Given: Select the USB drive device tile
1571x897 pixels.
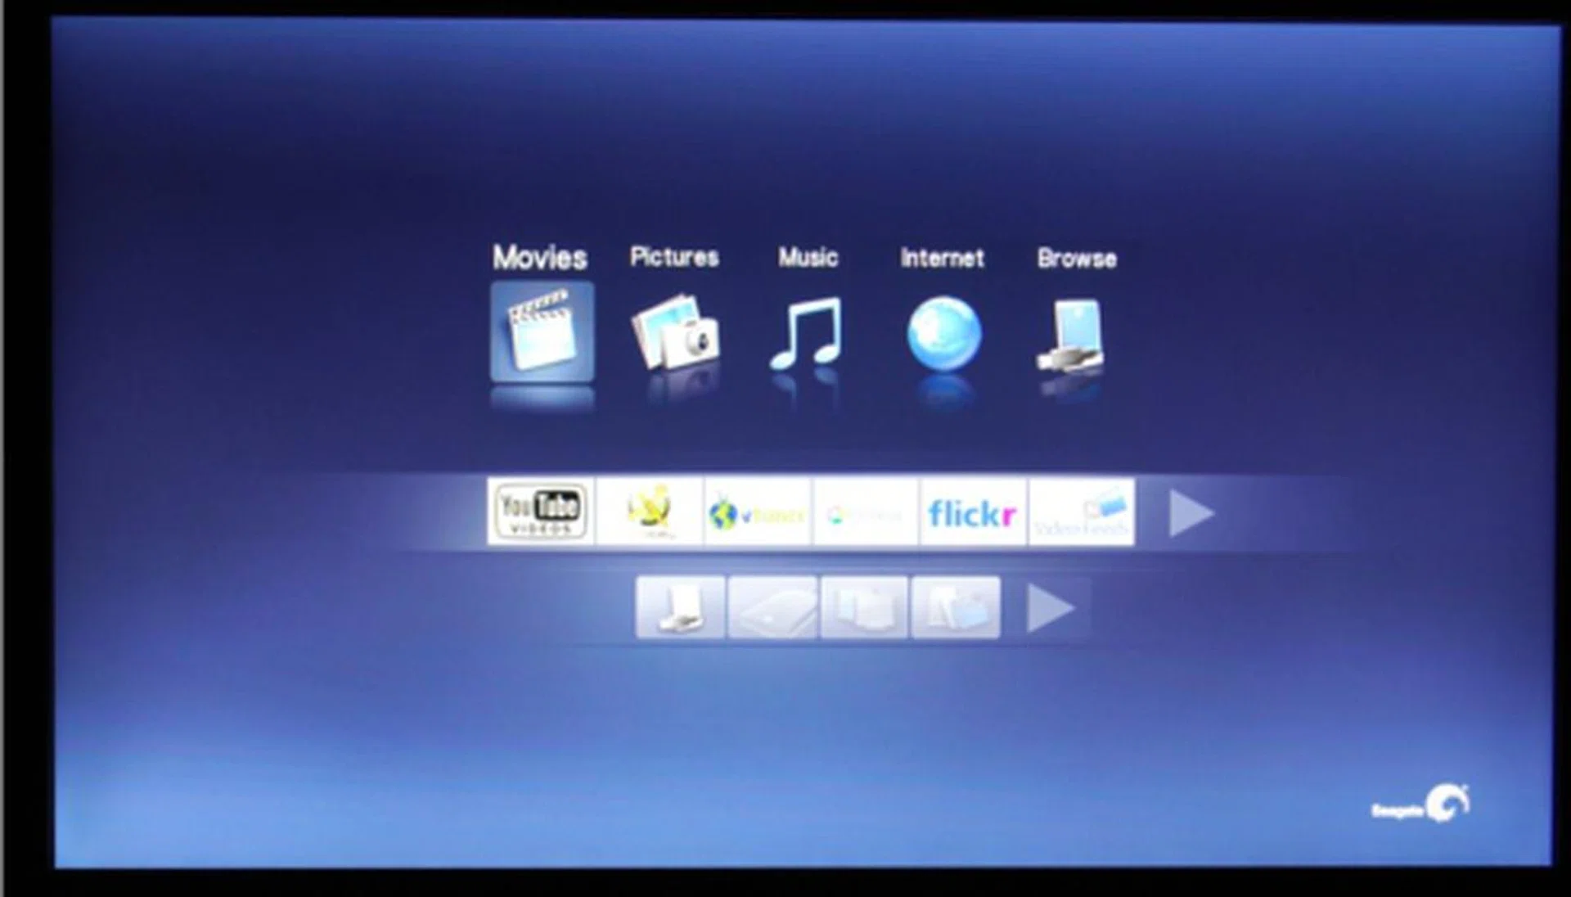Looking at the screenshot, I should point(680,608).
